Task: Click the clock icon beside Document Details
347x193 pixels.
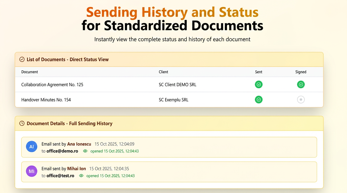Action: click(x=22, y=123)
